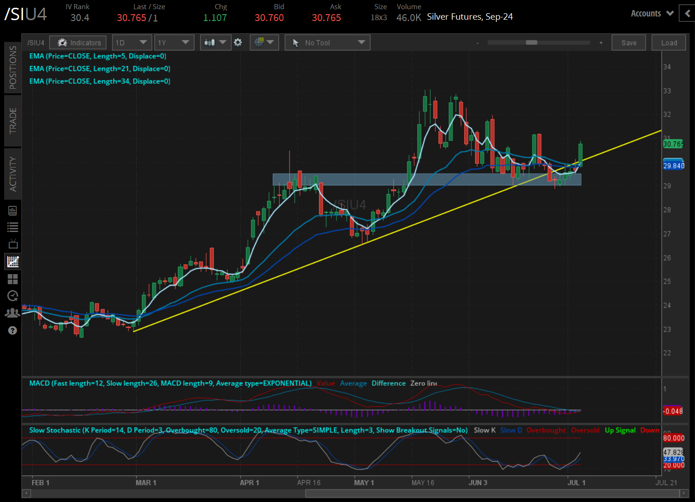Viewport: 695px width, 502px height.
Task: Click the help question mark icon
Action: coord(13,330)
